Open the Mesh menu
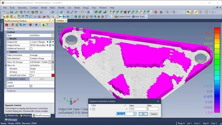 click(52, 8)
